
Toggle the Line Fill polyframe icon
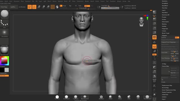(154, 81)
